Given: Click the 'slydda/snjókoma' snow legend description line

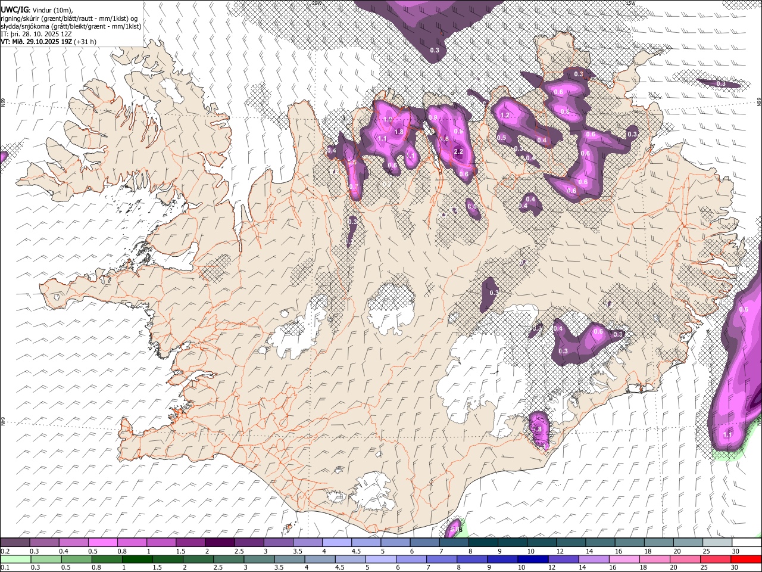Looking at the screenshot, I should coord(71,26).
